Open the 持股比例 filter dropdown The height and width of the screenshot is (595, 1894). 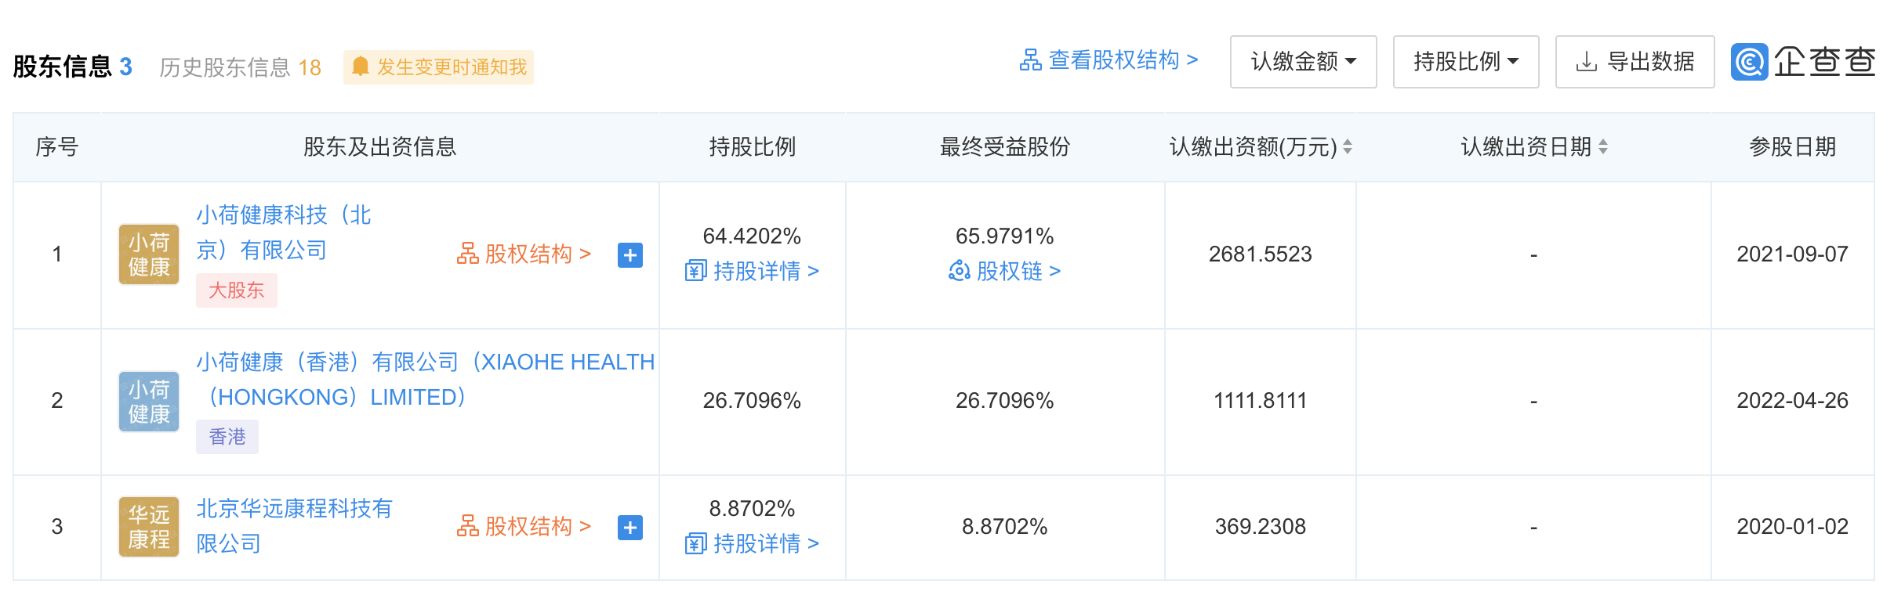click(x=1465, y=62)
